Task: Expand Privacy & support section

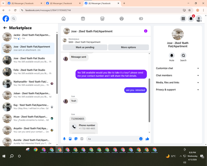Action: click(x=178, y=90)
